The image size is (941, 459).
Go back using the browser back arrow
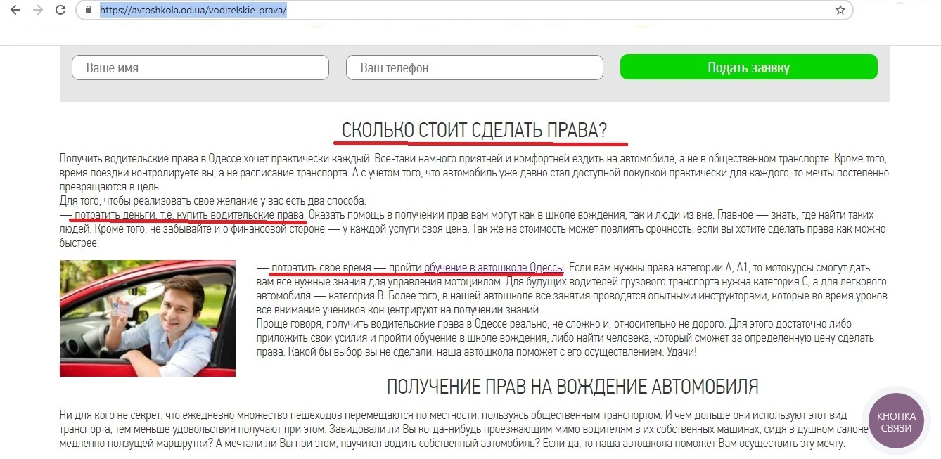coord(15,11)
